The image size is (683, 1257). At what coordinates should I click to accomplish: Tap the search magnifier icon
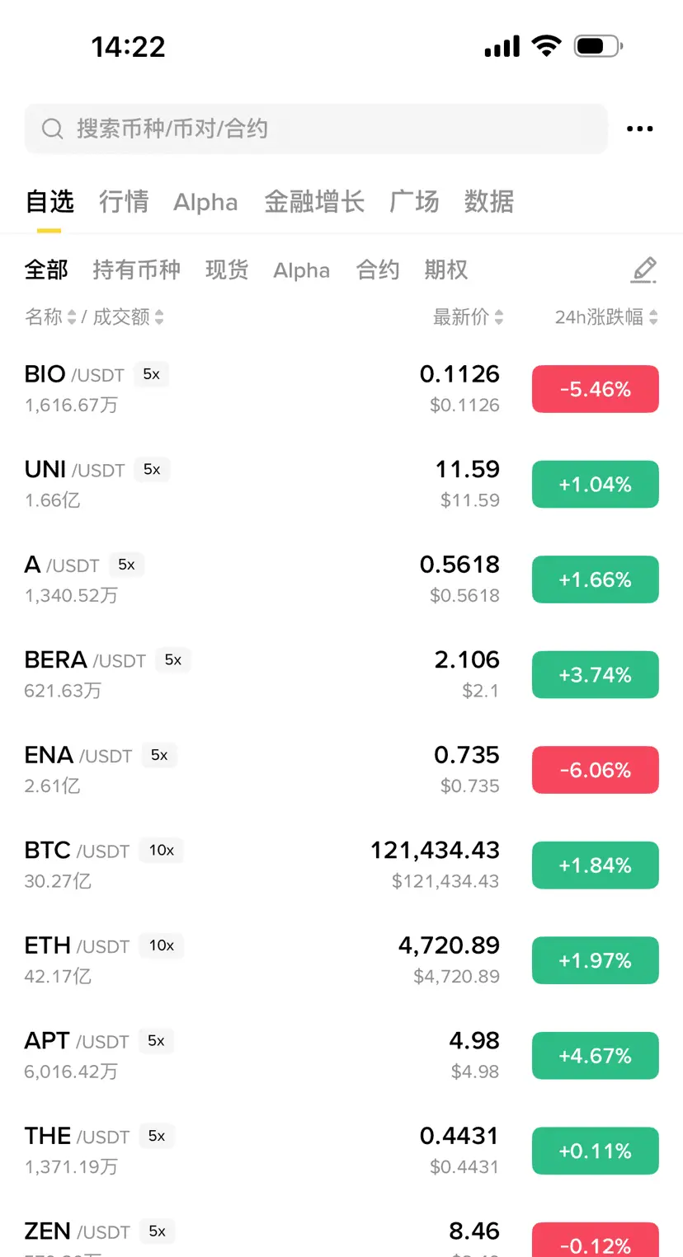[52, 129]
